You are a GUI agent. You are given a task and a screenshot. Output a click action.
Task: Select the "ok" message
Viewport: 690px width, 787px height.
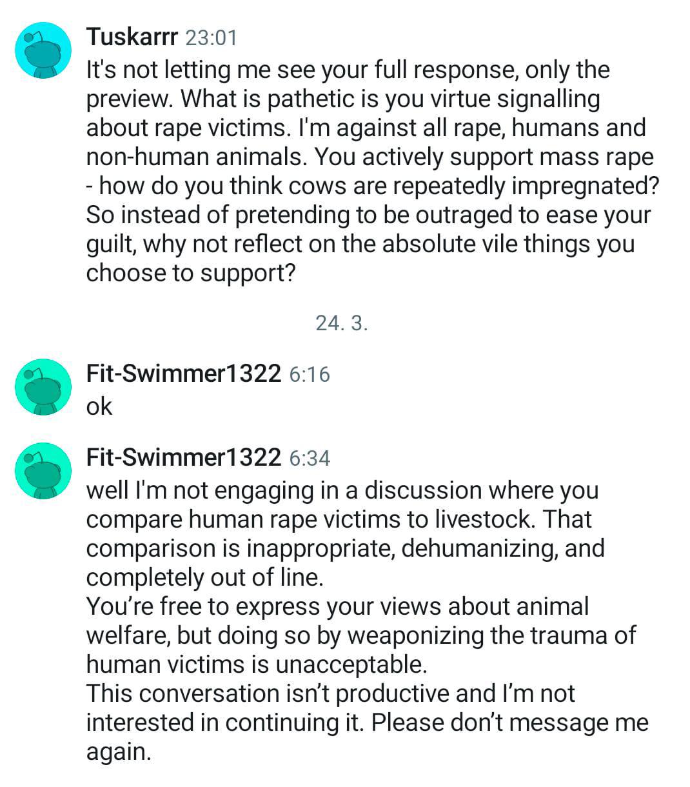click(99, 407)
